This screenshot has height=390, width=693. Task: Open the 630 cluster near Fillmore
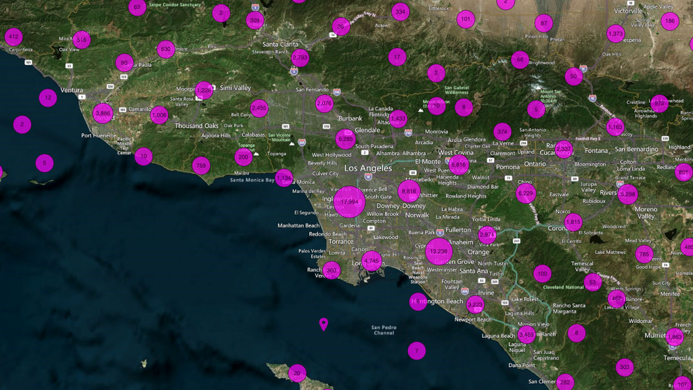tap(166, 49)
